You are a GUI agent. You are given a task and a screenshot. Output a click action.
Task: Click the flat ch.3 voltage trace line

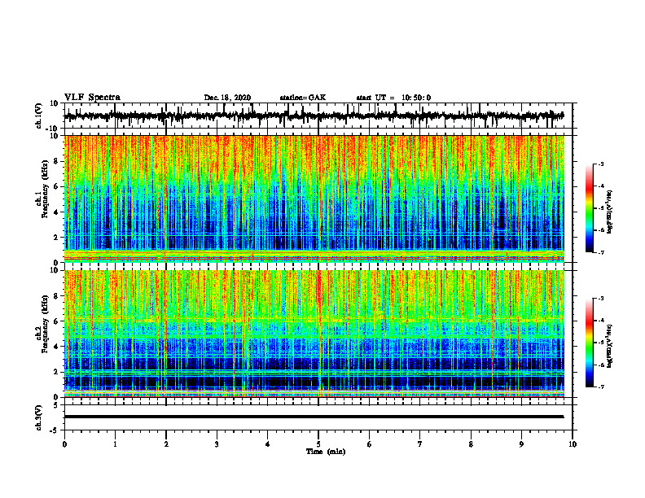point(314,417)
